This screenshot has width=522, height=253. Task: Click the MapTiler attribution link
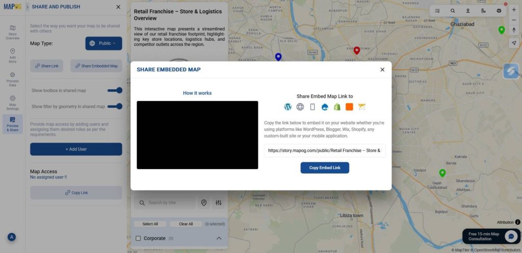tap(460, 250)
